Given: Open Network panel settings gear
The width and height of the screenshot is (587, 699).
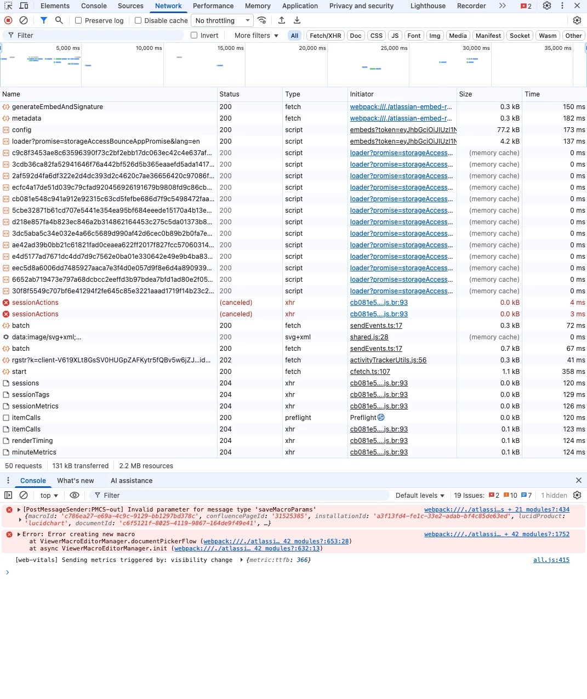Looking at the screenshot, I should coord(577,20).
